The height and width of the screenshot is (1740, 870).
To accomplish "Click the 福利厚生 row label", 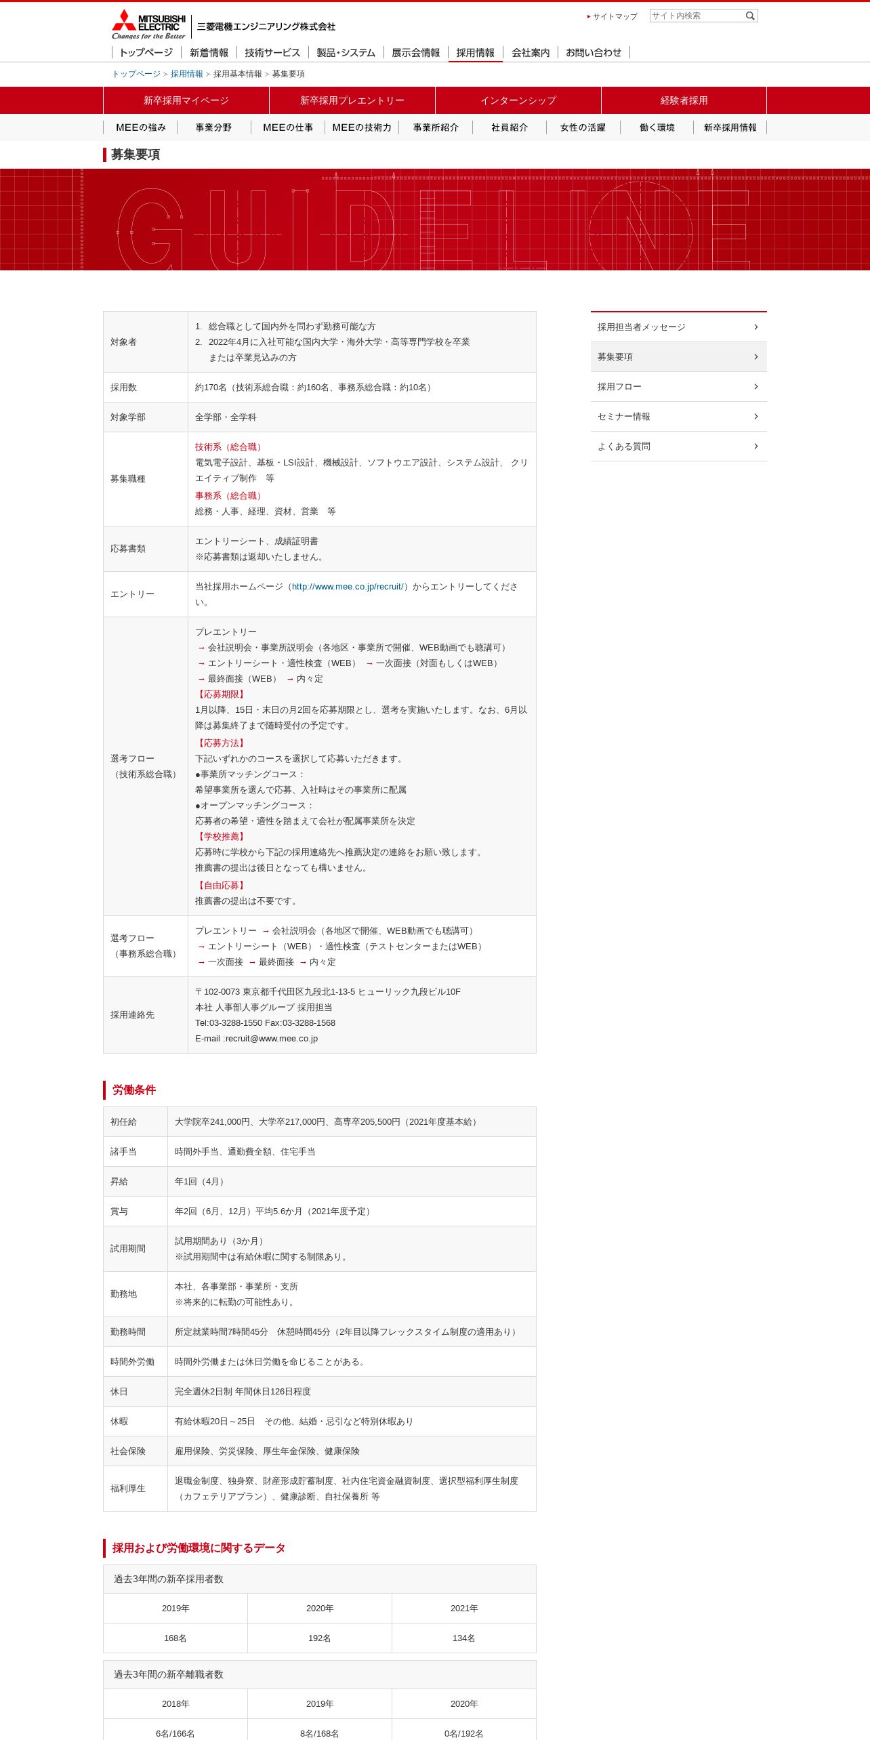I will (x=128, y=1489).
